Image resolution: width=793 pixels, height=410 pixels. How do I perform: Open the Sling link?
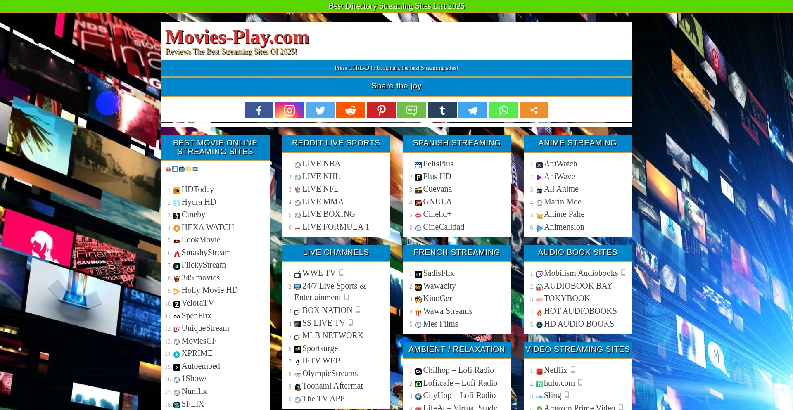pos(553,396)
